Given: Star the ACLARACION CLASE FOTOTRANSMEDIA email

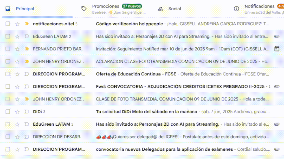Looking at the screenshot, I should tap(17, 61).
